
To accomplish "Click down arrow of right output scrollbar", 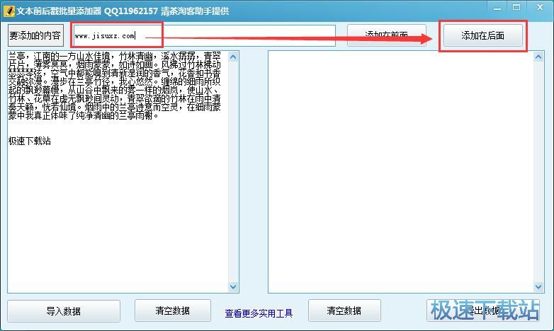I will coord(538,286).
